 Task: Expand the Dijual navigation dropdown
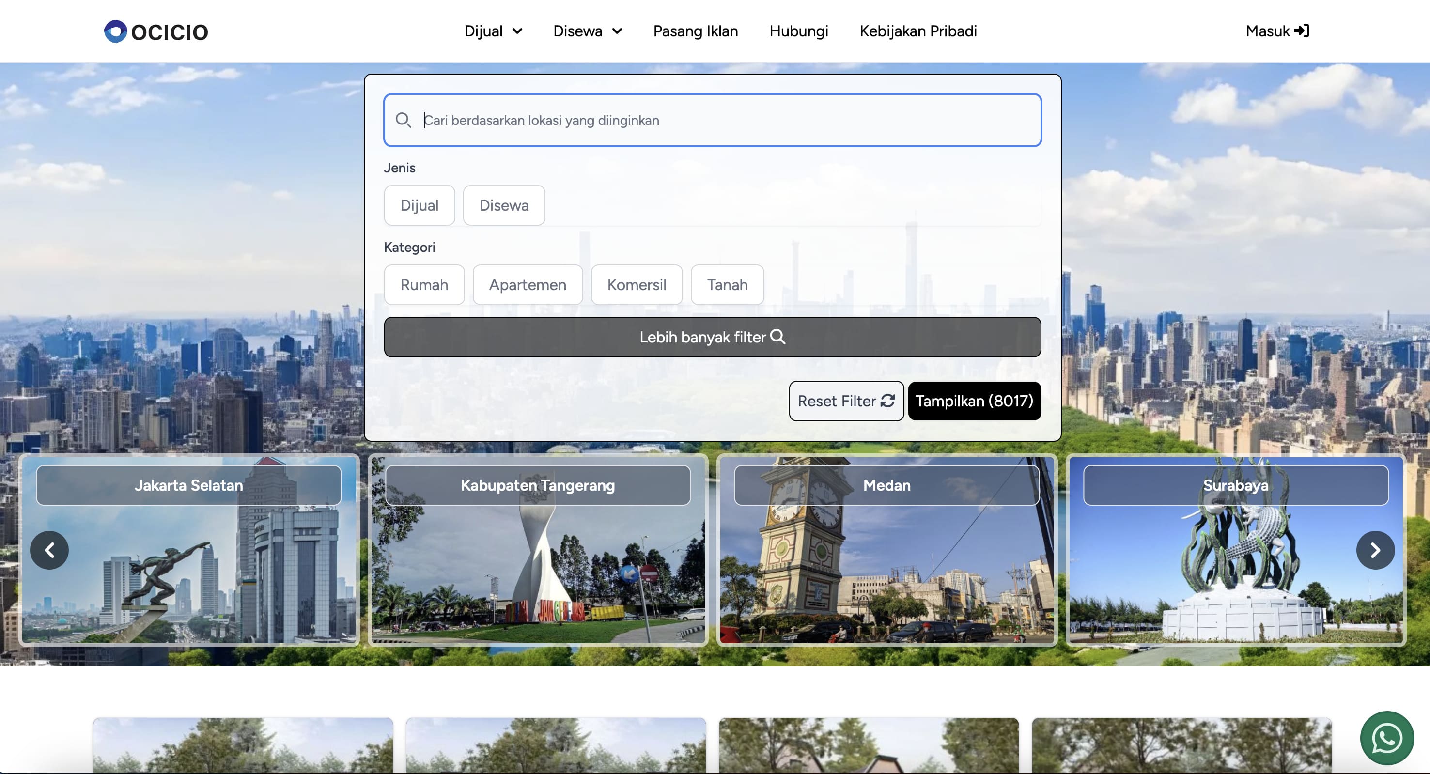493,31
